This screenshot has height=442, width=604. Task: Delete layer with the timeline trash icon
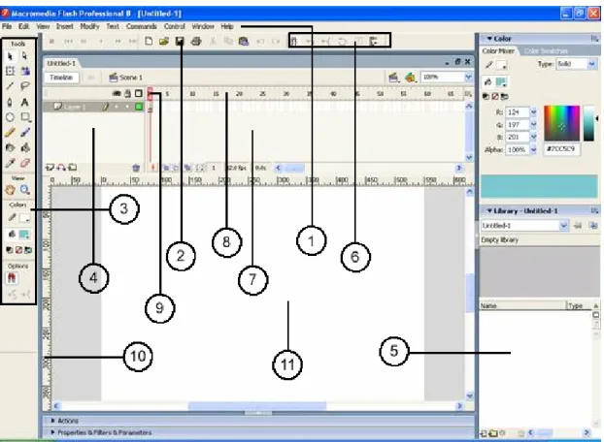click(136, 168)
